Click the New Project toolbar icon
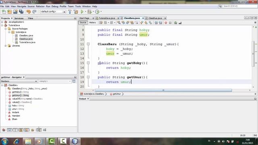 click(10, 12)
